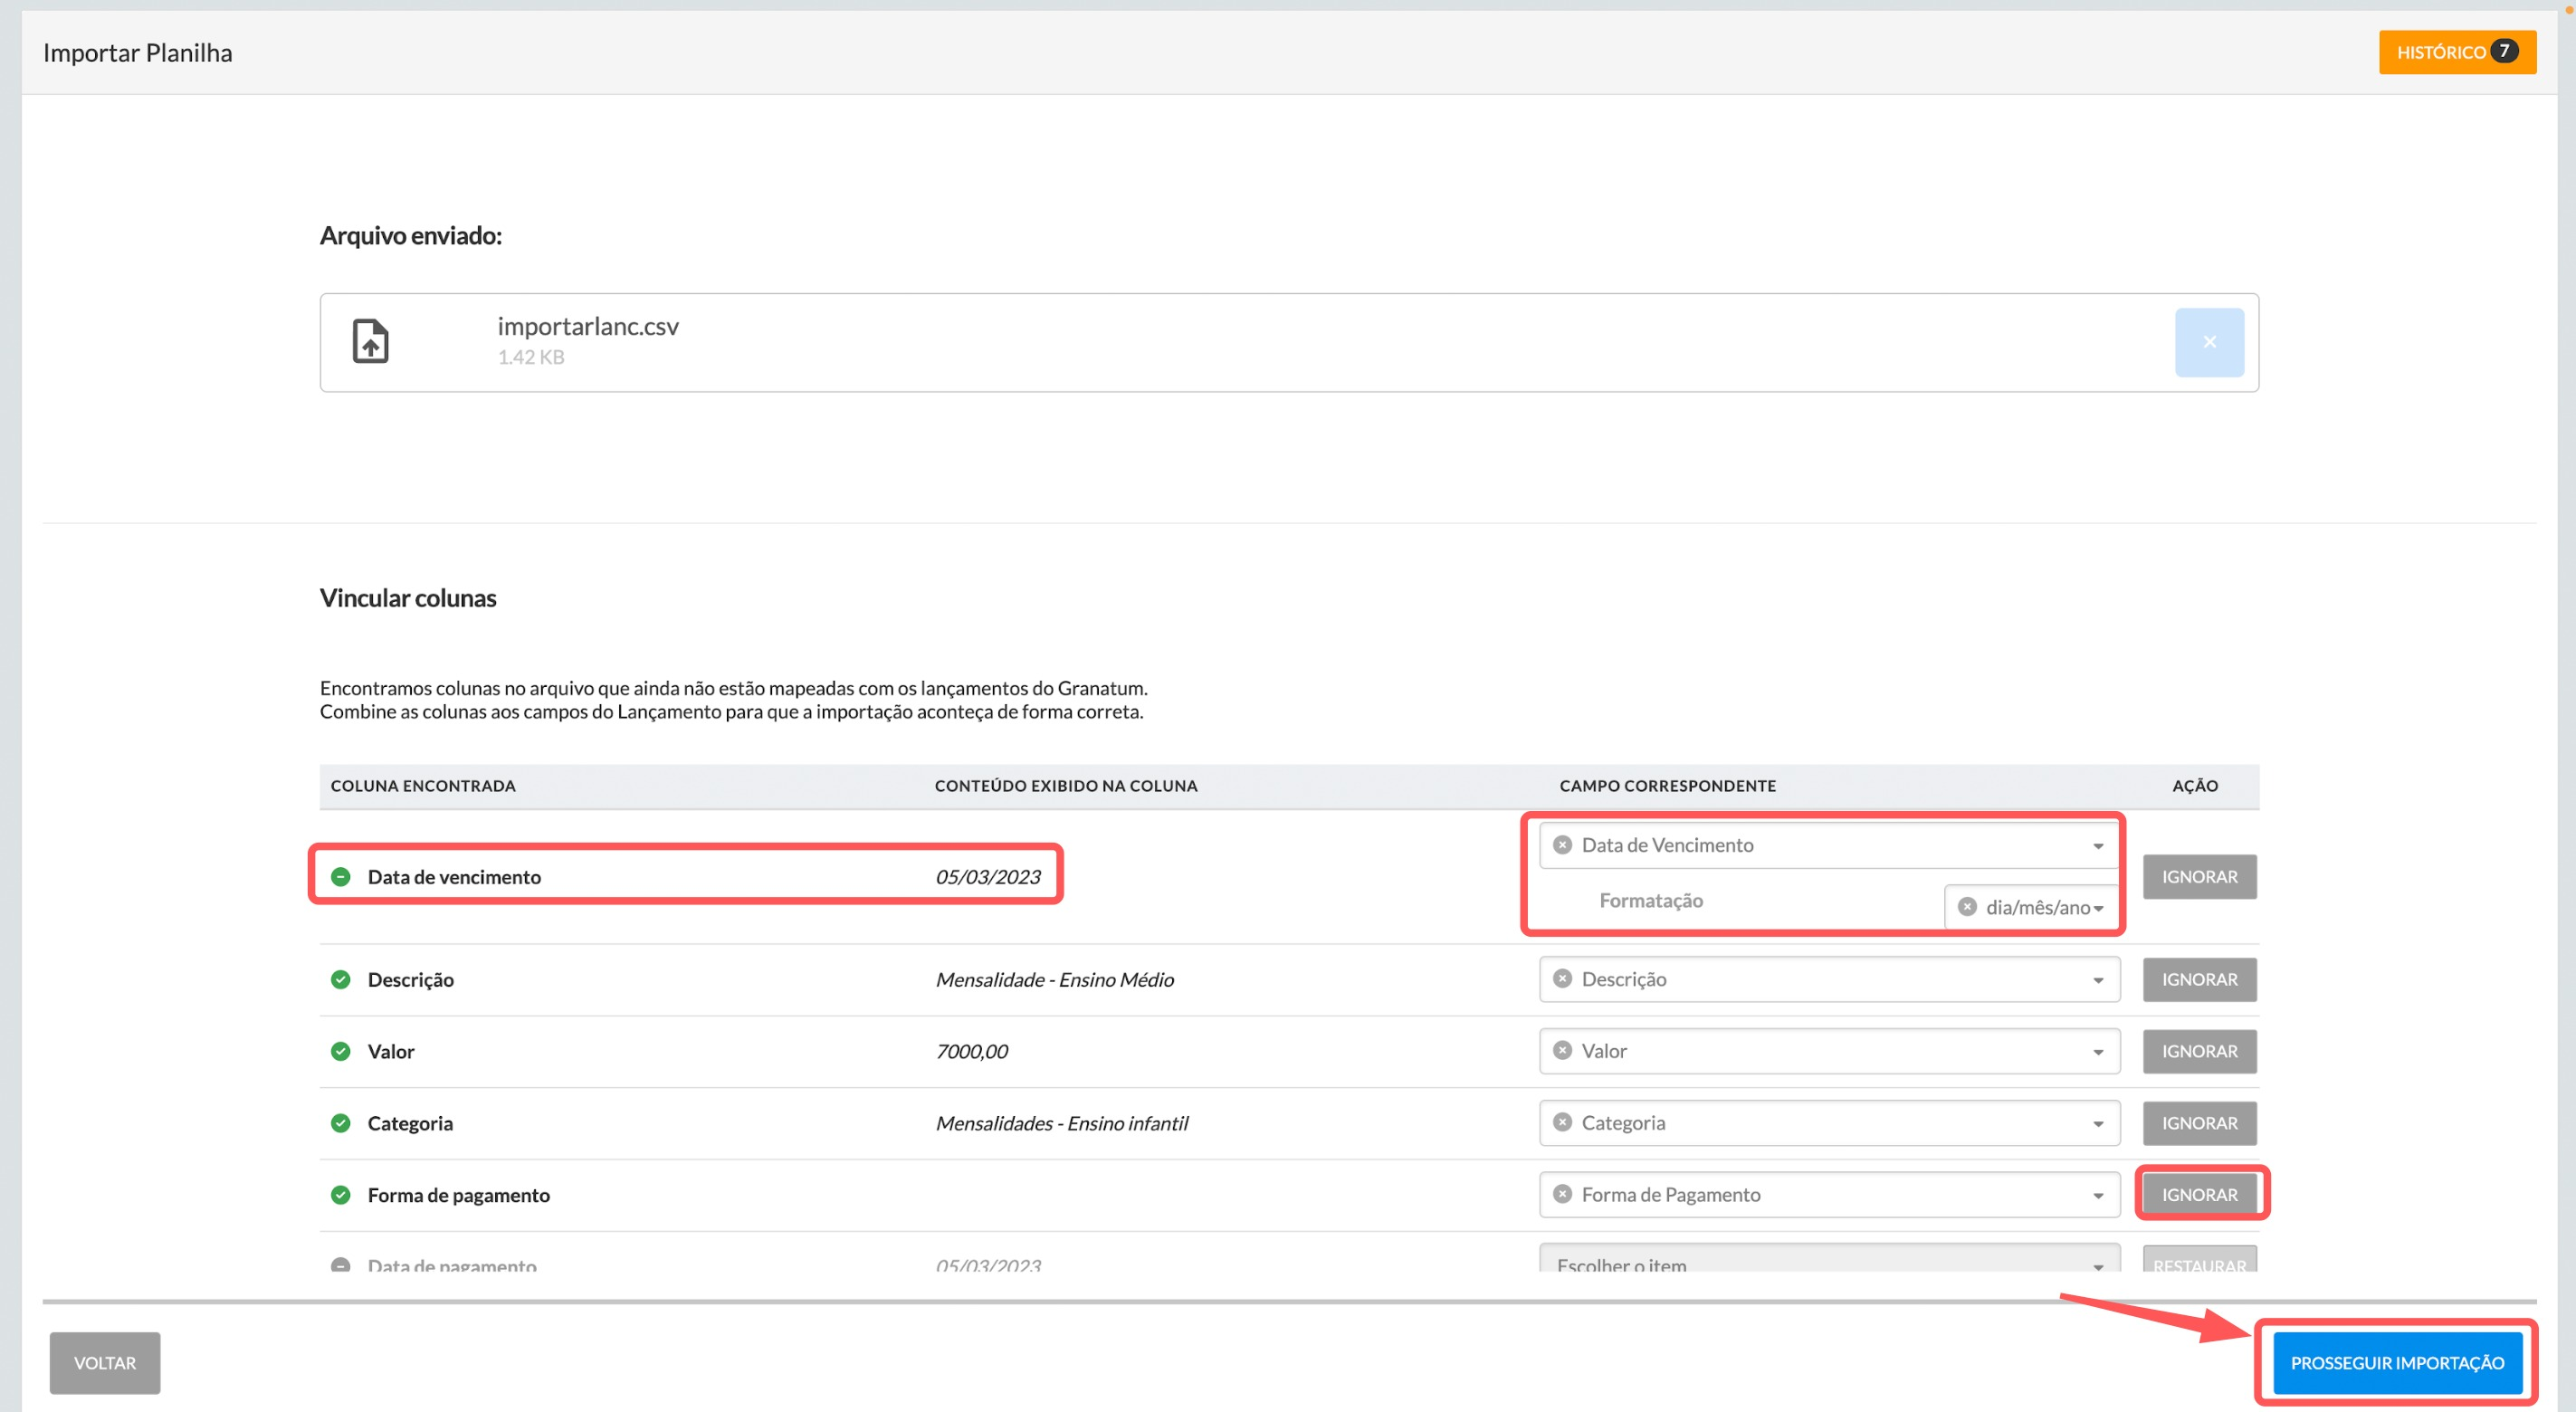Viewport: 2576px width, 1412px height.
Task: Click the uploaded file document icon
Action: coord(370,342)
